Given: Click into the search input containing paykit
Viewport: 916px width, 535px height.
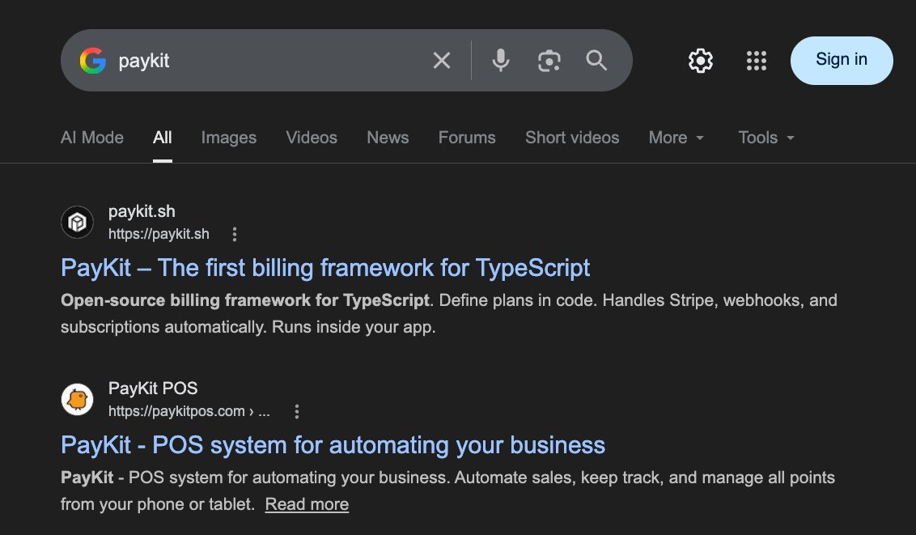Looking at the screenshot, I should (x=269, y=61).
